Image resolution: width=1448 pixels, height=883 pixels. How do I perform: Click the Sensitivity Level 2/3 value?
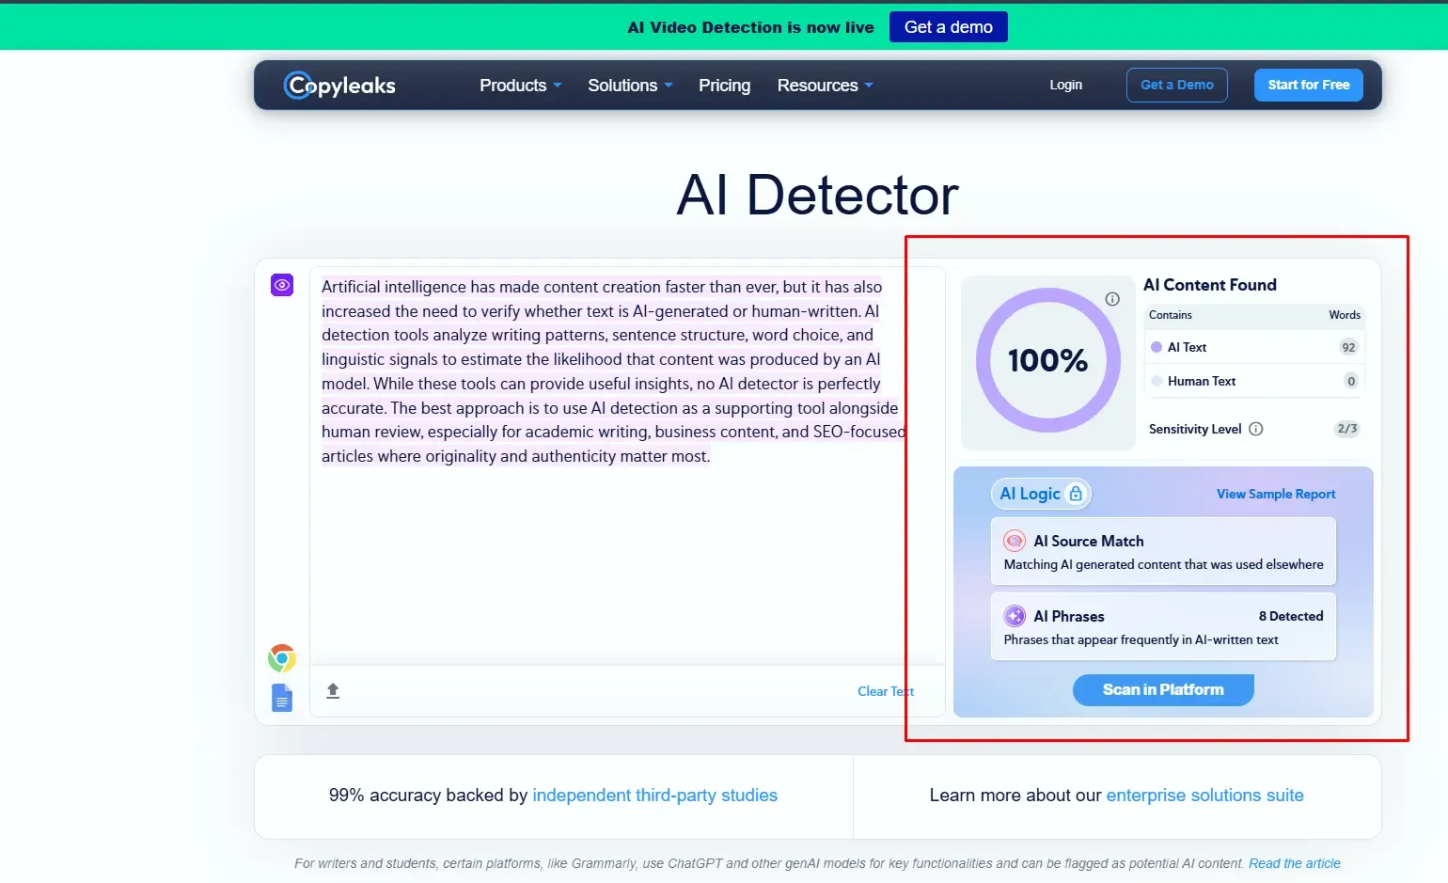(x=1347, y=429)
